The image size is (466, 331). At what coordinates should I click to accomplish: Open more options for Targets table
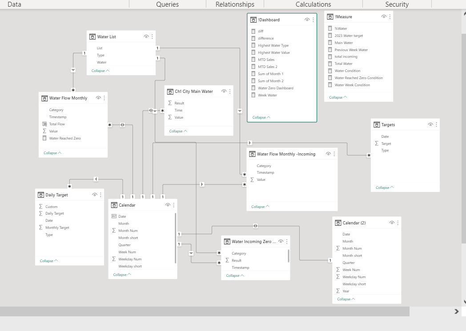point(436,124)
